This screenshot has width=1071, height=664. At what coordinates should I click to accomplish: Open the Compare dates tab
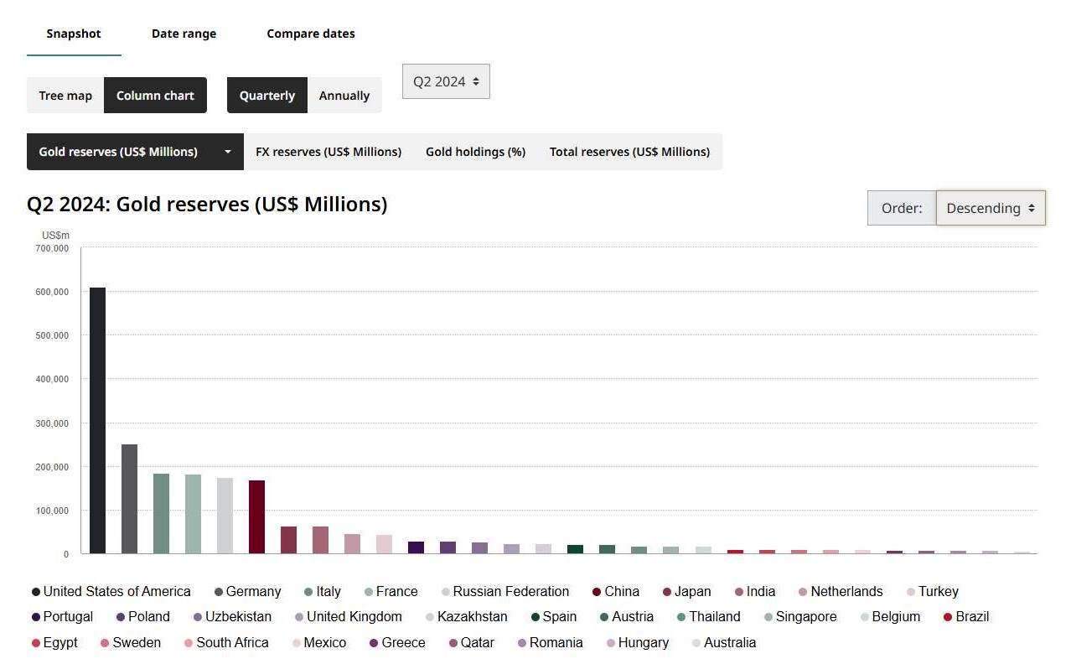(x=311, y=34)
